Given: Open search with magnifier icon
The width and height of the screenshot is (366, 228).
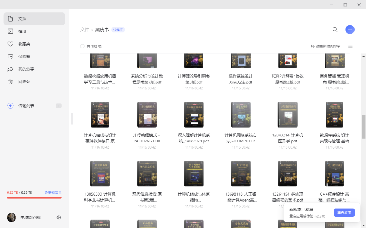Looking at the screenshot, I should tap(335, 30).
